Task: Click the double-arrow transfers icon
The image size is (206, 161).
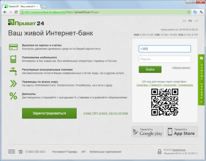Action: (x=14, y=83)
